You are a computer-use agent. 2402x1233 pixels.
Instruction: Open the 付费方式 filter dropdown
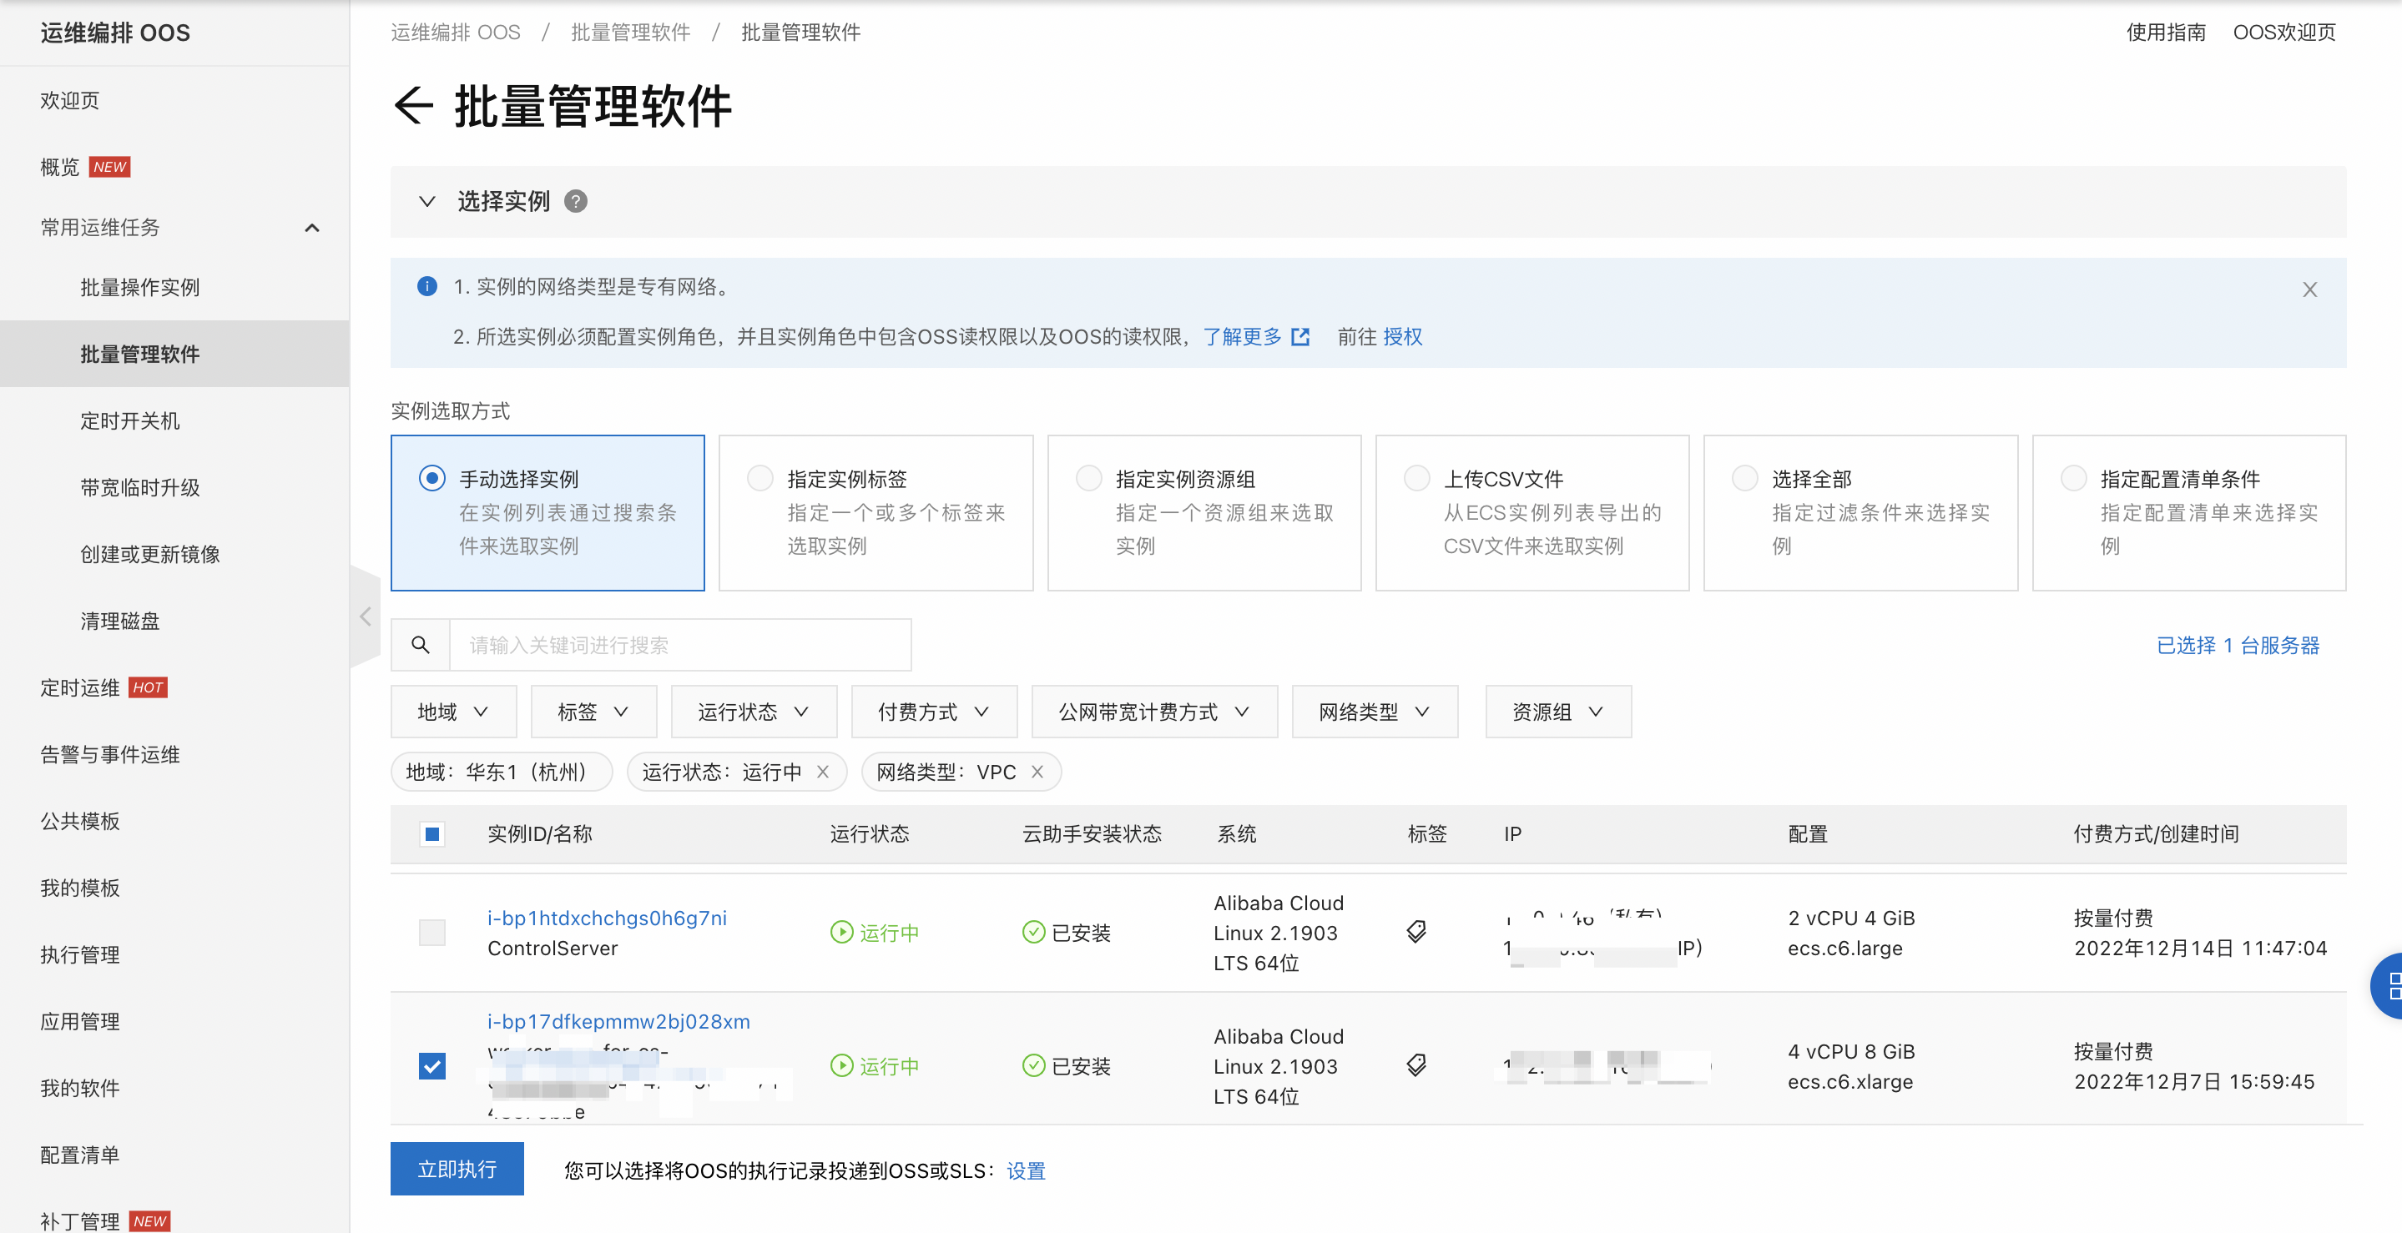pyautogui.click(x=933, y=712)
